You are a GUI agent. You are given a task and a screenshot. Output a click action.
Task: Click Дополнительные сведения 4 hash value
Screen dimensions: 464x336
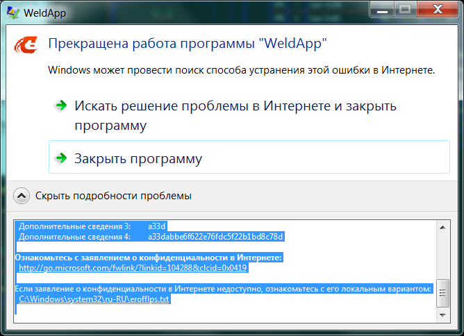pos(215,237)
